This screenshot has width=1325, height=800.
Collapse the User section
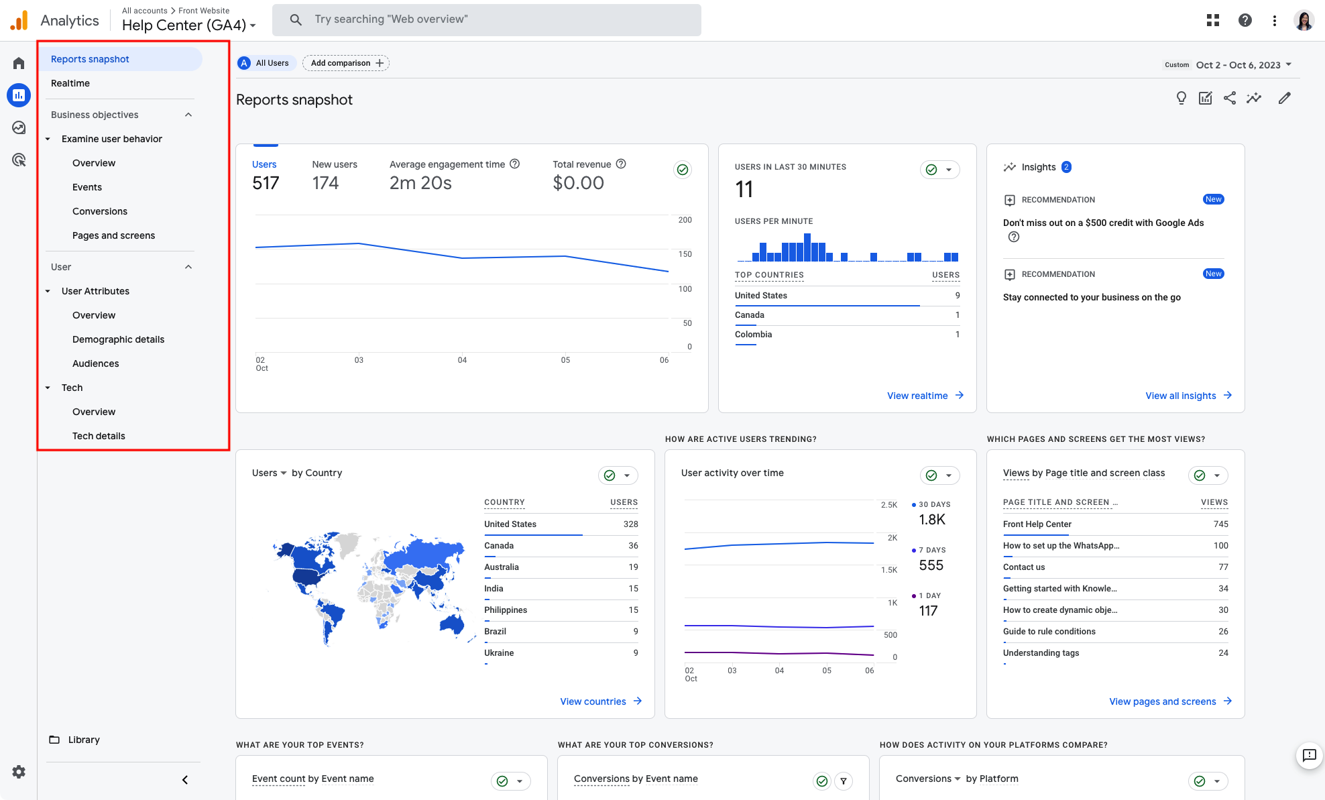tap(188, 267)
